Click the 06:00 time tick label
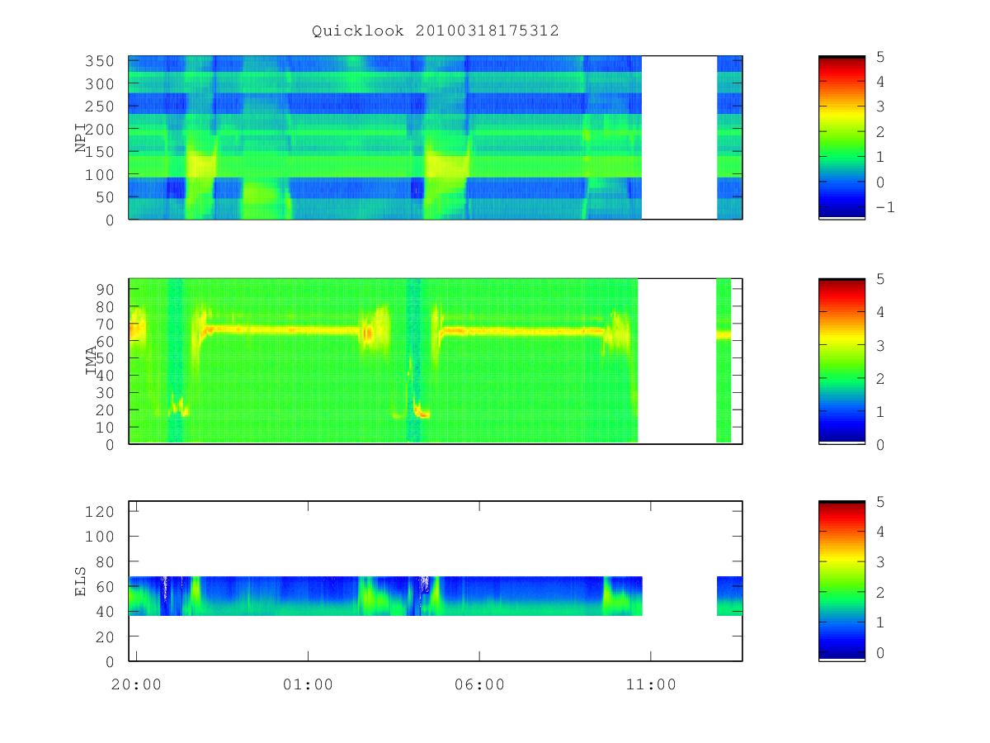The image size is (990, 743). click(479, 684)
